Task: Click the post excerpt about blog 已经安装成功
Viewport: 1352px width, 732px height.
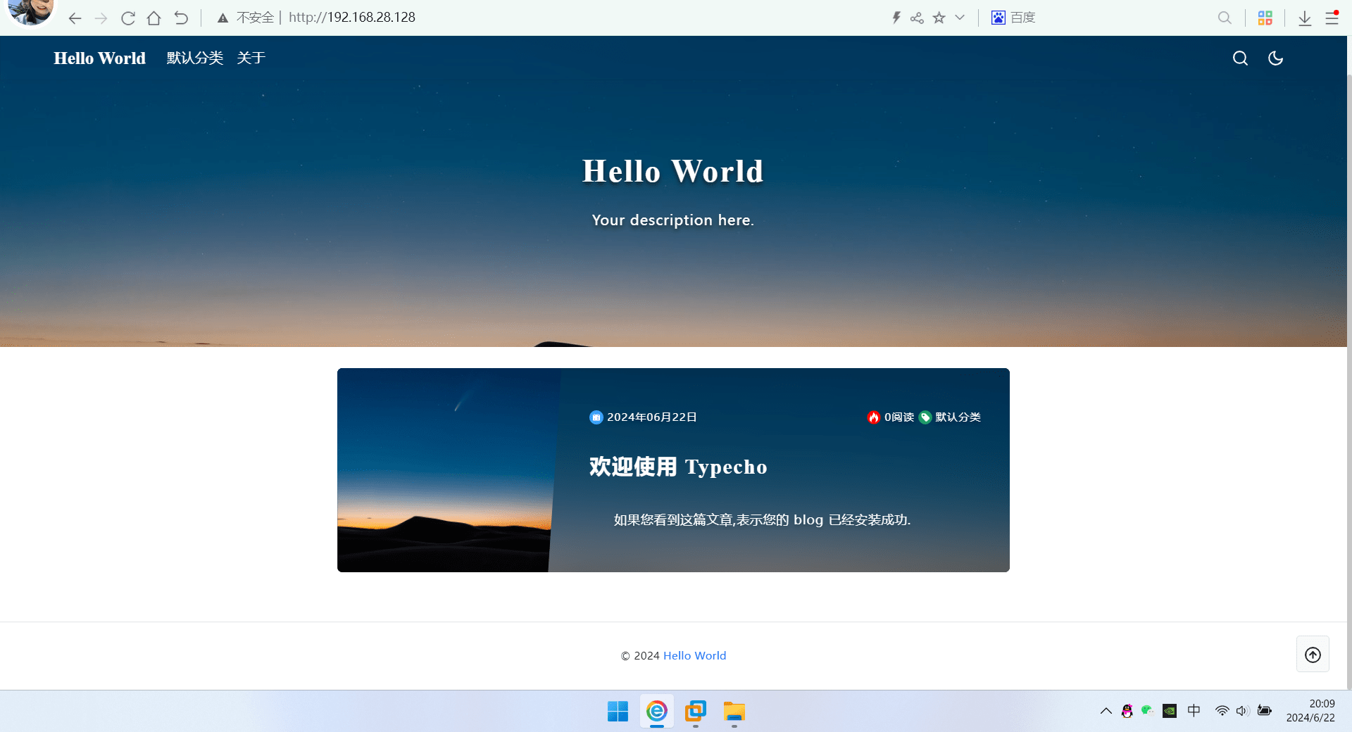Action: (762, 520)
